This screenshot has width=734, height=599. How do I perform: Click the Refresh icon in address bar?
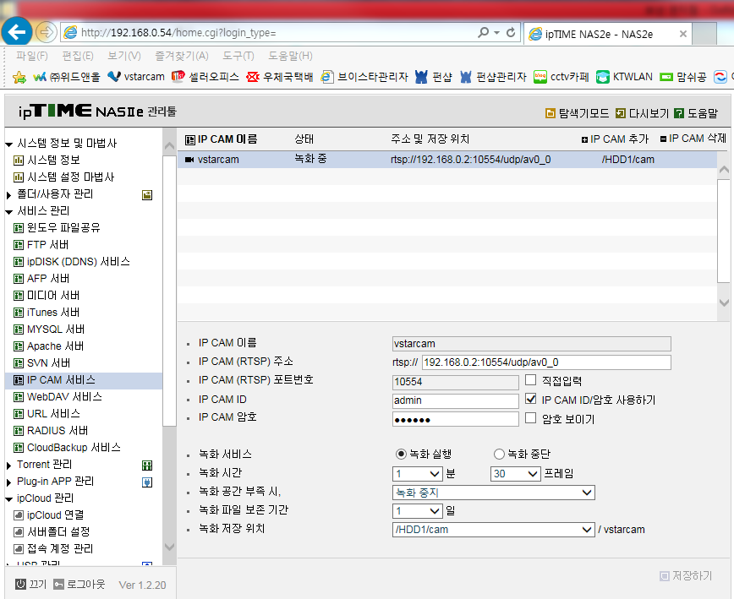511,32
